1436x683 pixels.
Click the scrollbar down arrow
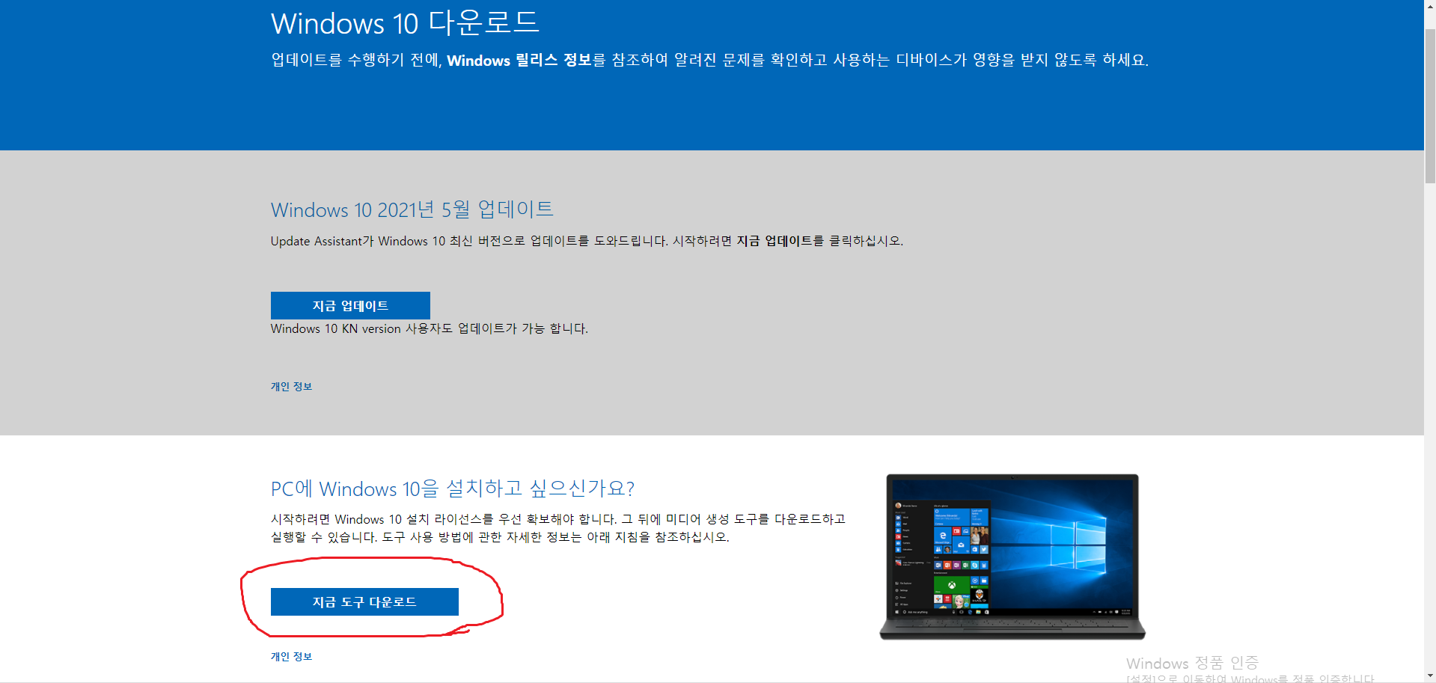[x=1430, y=676]
